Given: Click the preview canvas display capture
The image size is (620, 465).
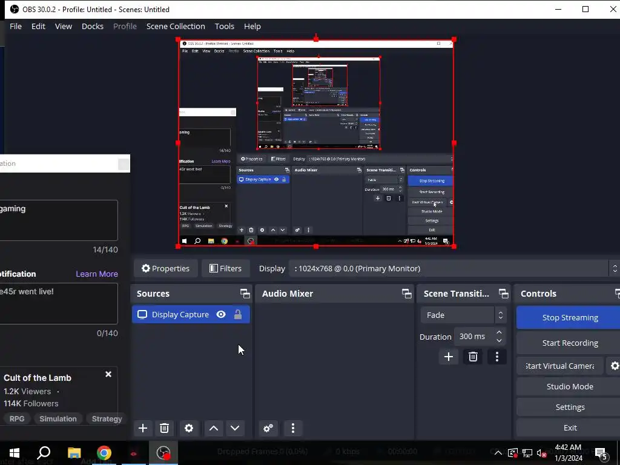Looking at the screenshot, I should [x=316, y=143].
